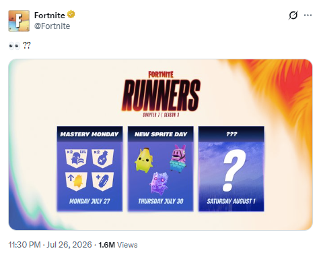Click the purple cube sprite
The image size is (321, 257).
click(159, 183)
